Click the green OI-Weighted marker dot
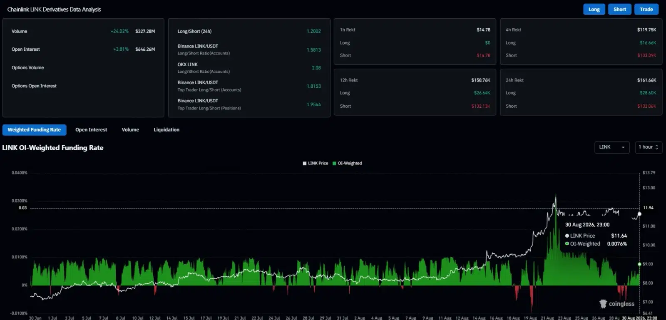Screen dimensions: 666x320 pyautogui.click(x=639, y=264)
